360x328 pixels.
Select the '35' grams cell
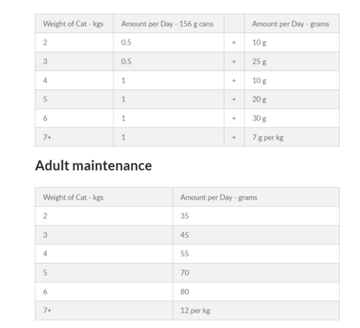tap(256, 216)
